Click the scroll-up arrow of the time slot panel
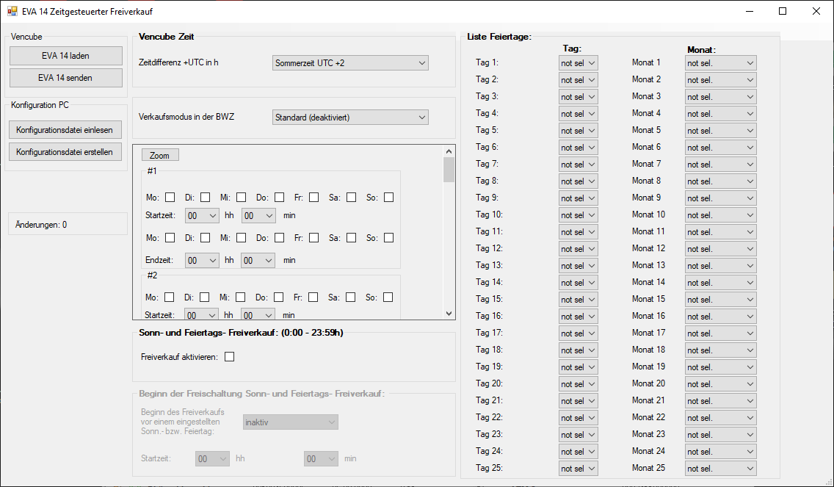Image resolution: width=834 pixels, height=487 pixels. [x=449, y=151]
